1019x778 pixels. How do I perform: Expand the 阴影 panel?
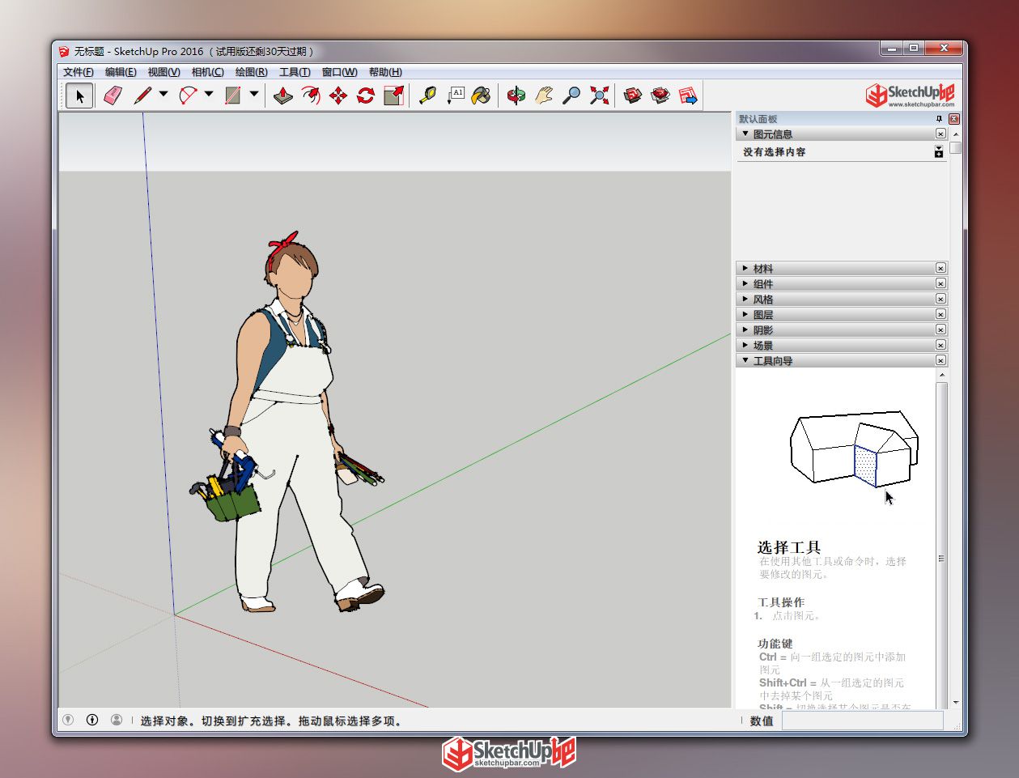click(x=745, y=329)
